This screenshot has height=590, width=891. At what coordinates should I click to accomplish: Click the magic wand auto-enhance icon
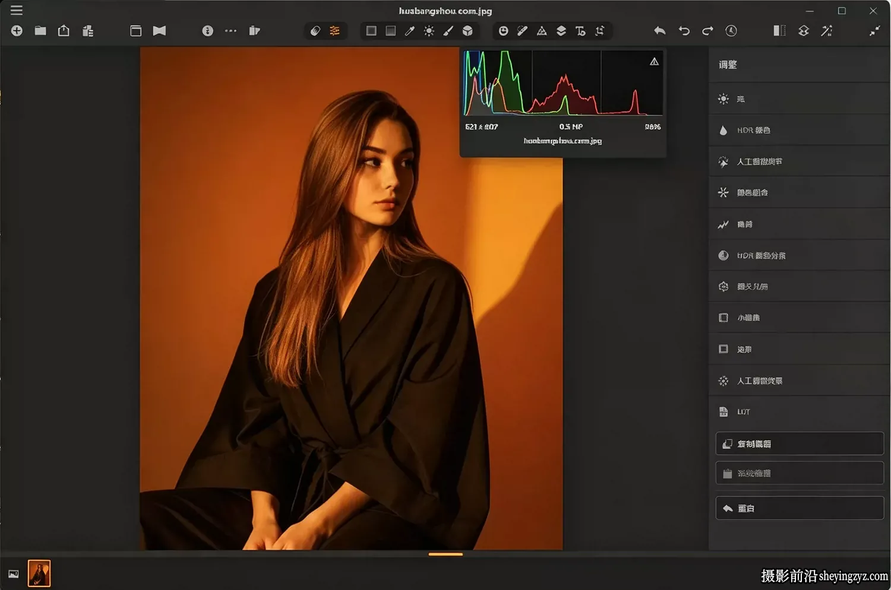tap(827, 31)
